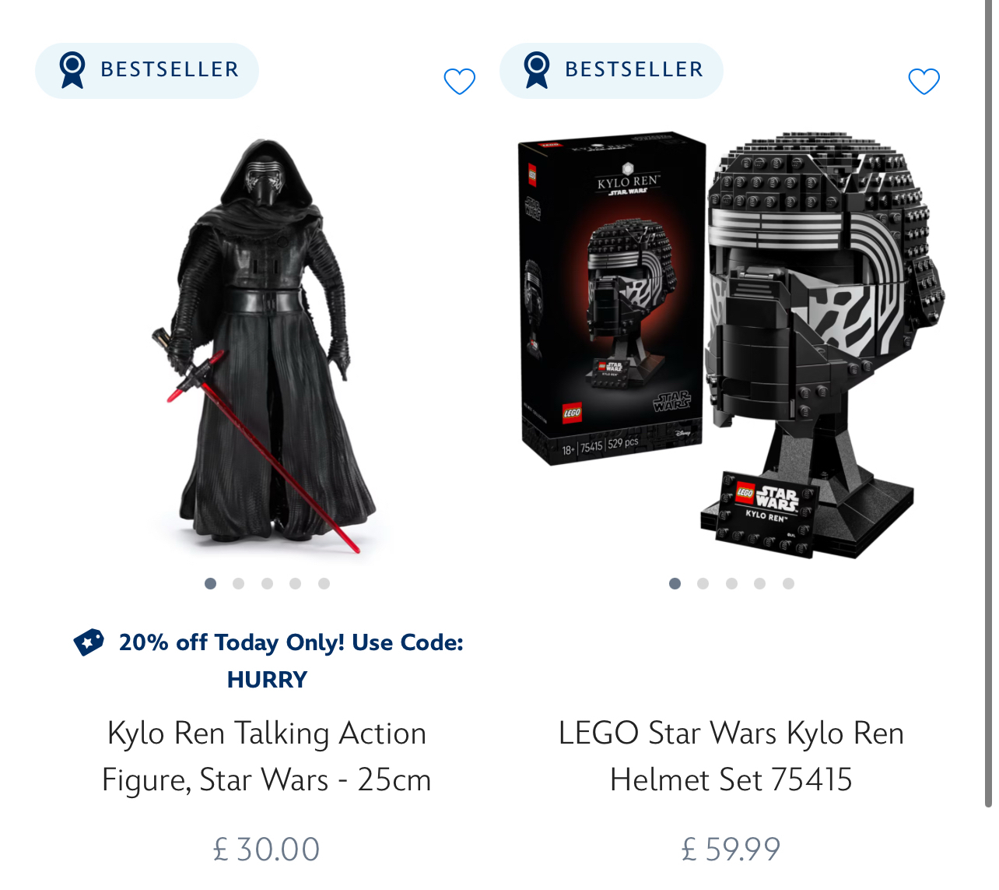
Task: Show last image of Kylo Ren action figure
Action: (x=324, y=583)
